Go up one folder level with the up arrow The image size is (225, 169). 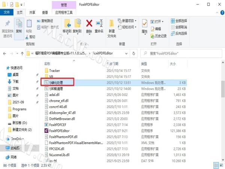point(22,54)
